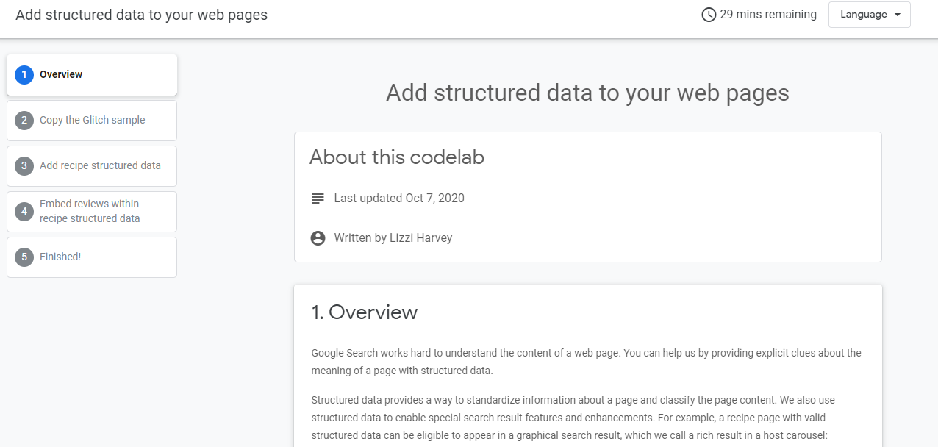The image size is (938, 447).
Task: Click the step 5 number circle
Action: click(x=24, y=257)
